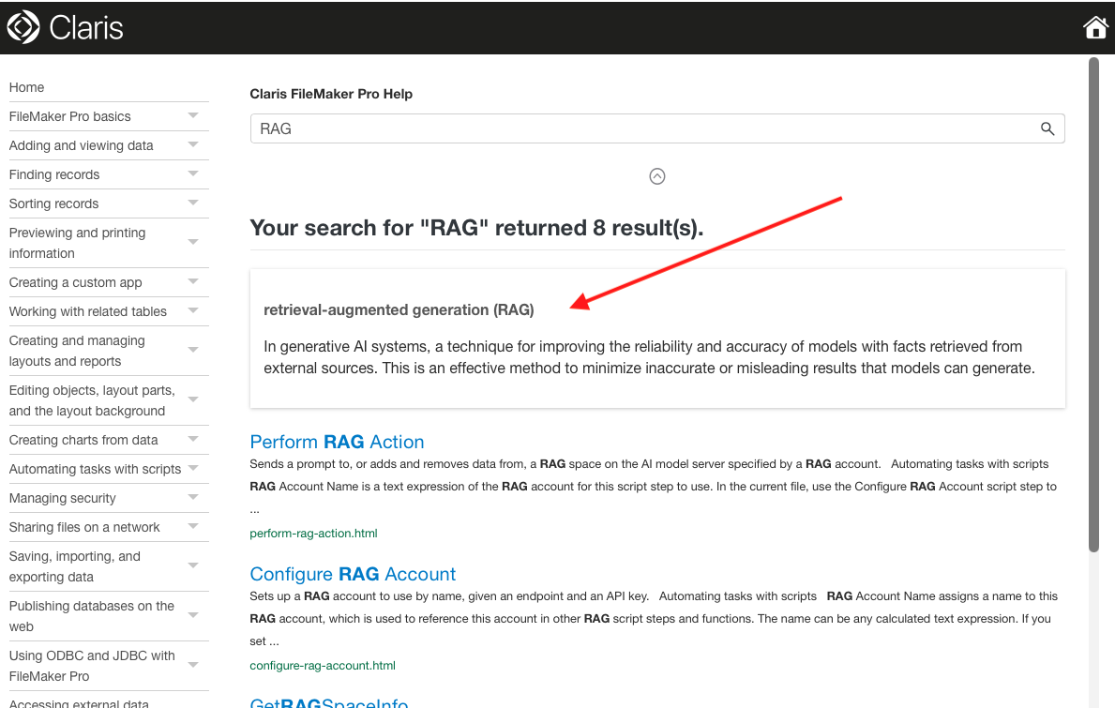The width and height of the screenshot is (1115, 708).
Task: Follow perform-rag-action.html link
Action: click(x=313, y=534)
